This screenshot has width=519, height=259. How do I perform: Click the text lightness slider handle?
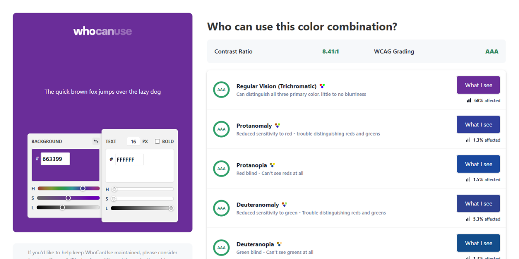171,208
